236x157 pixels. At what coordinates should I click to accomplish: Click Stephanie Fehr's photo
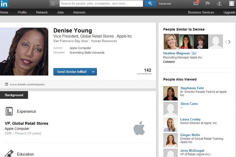coord(170,93)
